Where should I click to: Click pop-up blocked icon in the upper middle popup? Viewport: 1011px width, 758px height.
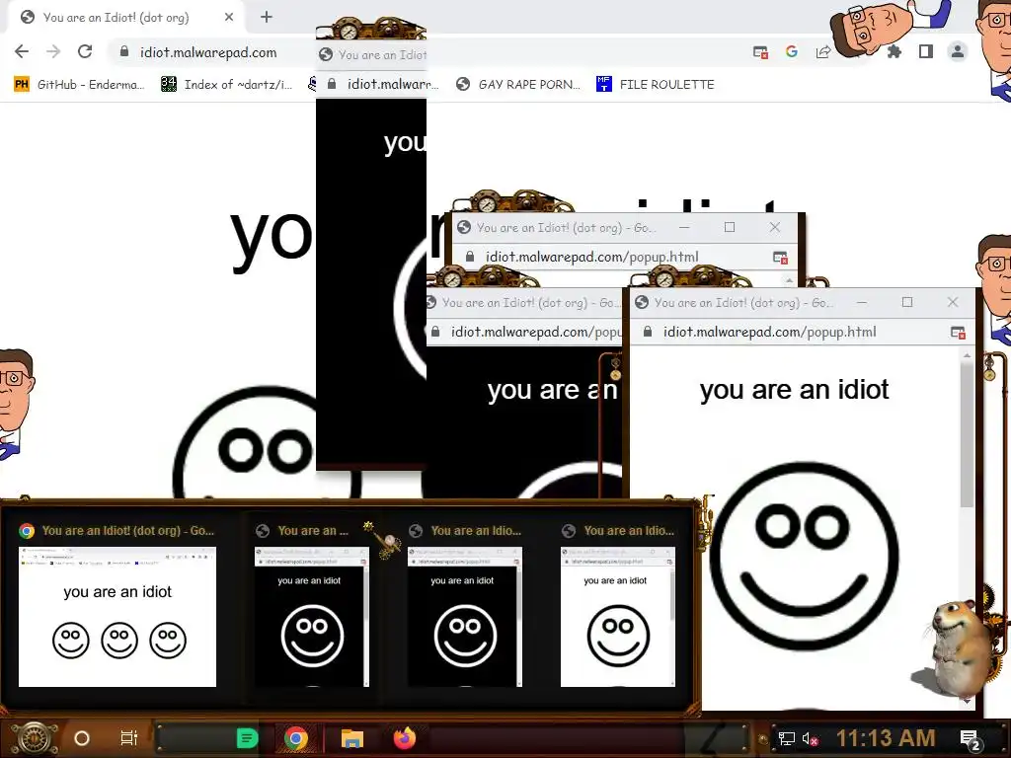780,258
